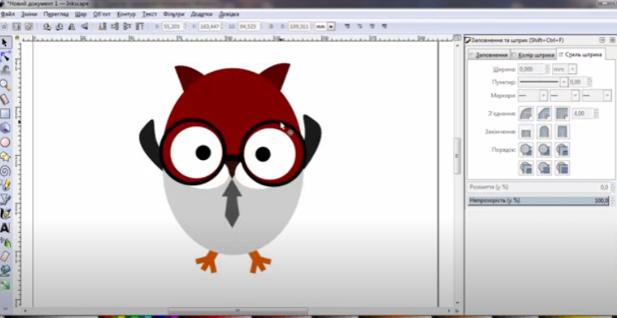Click select all in all layers icon
This screenshot has height=318, width=617.
(x=16, y=26)
